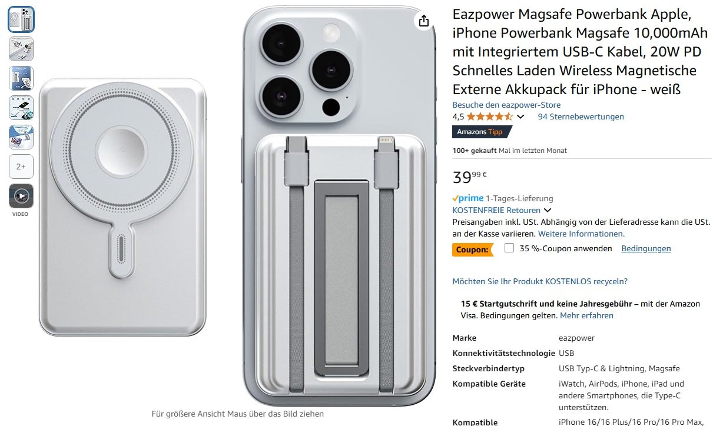Click Weitere Informationen about USt.
713x426 pixels.
(581, 234)
